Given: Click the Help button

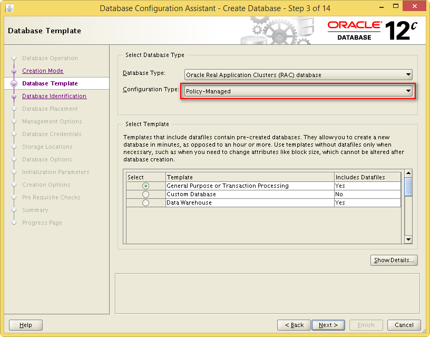Looking at the screenshot, I should point(26,325).
